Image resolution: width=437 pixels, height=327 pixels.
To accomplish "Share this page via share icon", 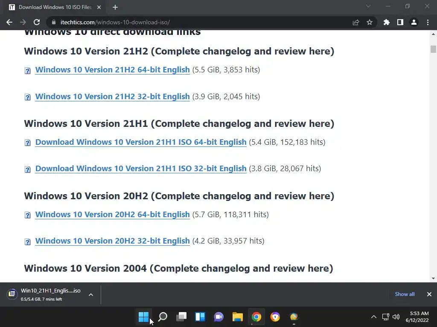I will [x=356, y=22].
